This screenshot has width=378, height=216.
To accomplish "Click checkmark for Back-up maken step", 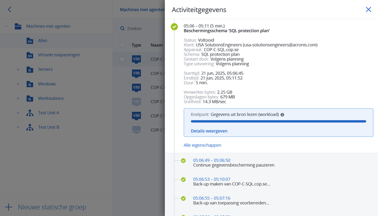I will click(x=183, y=180).
